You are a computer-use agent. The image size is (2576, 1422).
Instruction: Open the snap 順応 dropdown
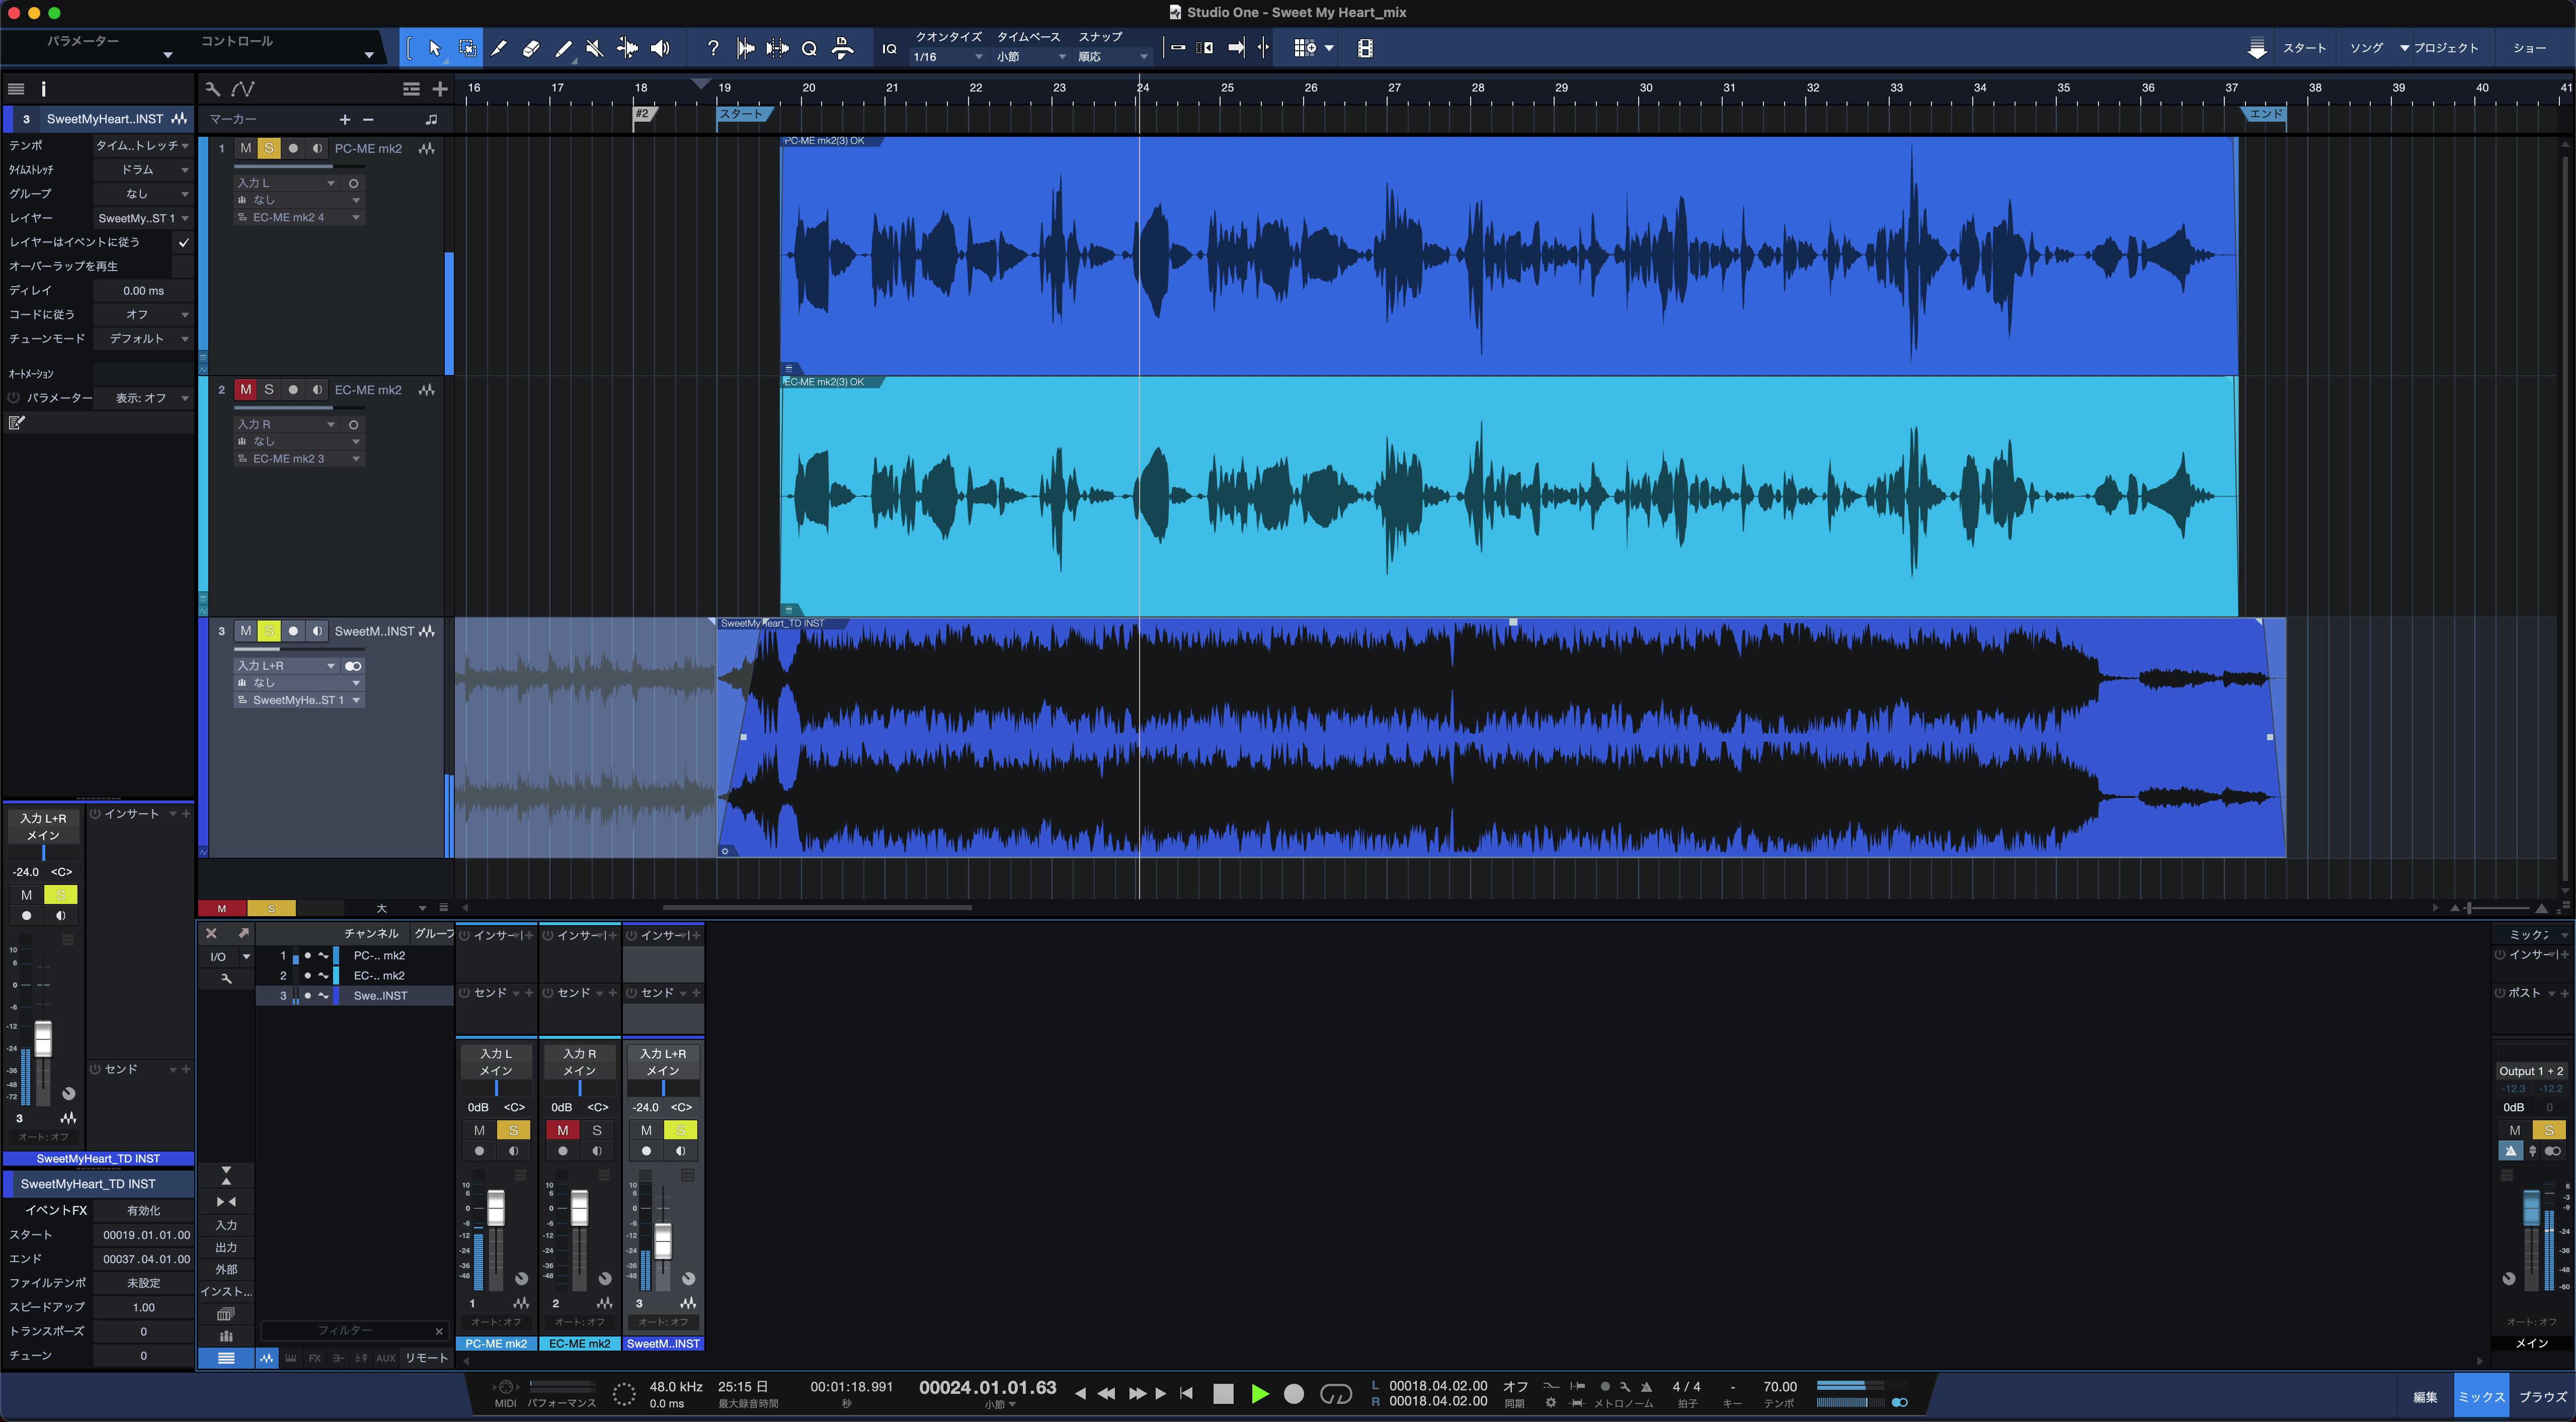click(1112, 57)
